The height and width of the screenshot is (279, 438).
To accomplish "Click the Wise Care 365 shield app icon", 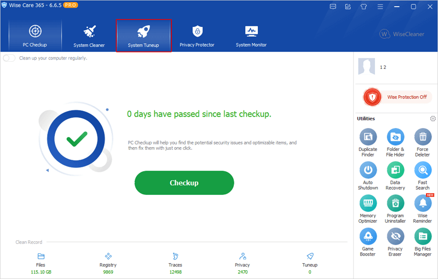I will click(4, 5).
